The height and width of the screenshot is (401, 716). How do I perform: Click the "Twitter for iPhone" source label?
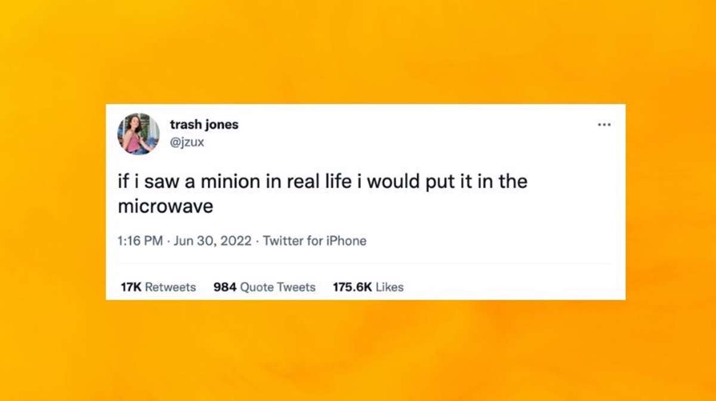[314, 241]
